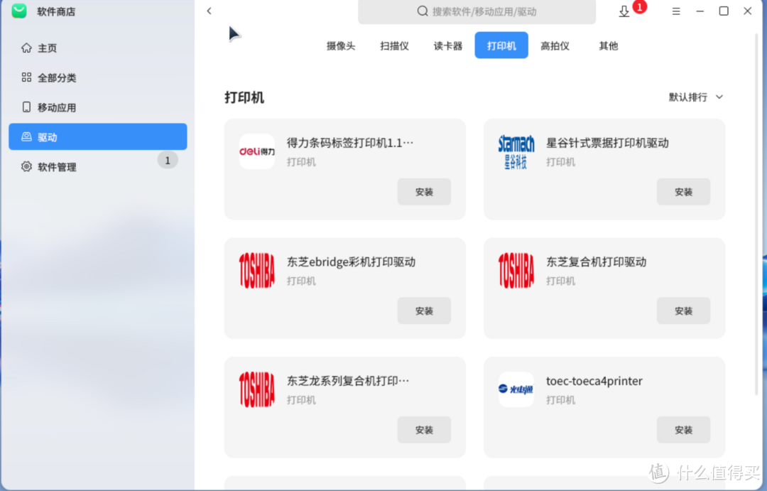This screenshot has height=491, width=767.
Task: Install 星谷针式票据打印机驱动
Action: click(x=683, y=191)
